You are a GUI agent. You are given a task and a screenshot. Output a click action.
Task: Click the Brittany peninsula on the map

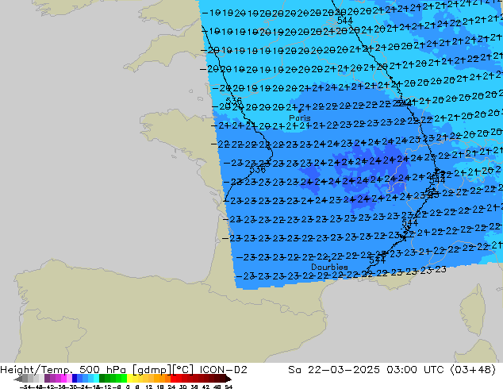(173, 129)
